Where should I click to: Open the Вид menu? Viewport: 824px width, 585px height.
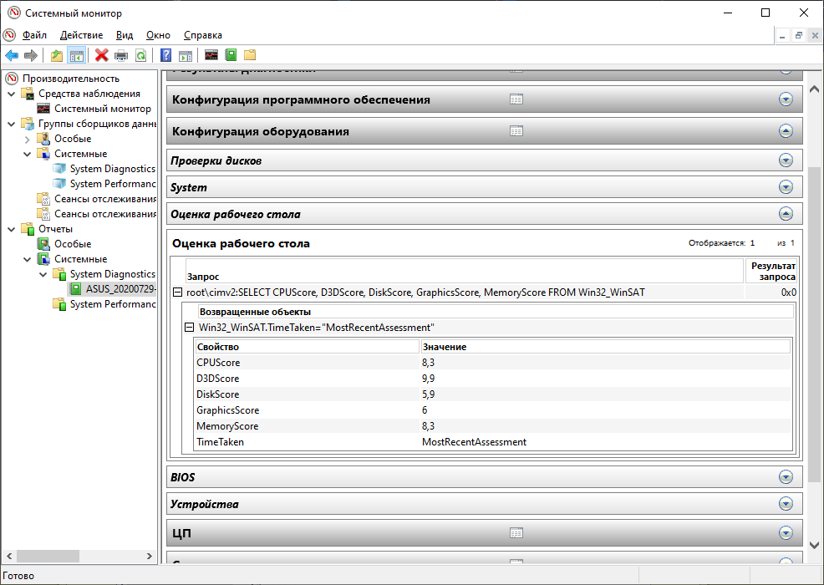pyautogui.click(x=125, y=35)
